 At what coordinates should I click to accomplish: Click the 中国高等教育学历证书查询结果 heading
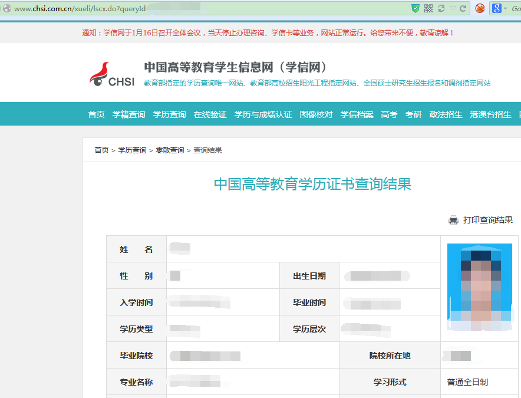(313, 184)
